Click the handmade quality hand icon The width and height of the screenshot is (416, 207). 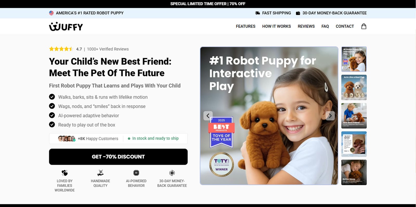(100, 173)
